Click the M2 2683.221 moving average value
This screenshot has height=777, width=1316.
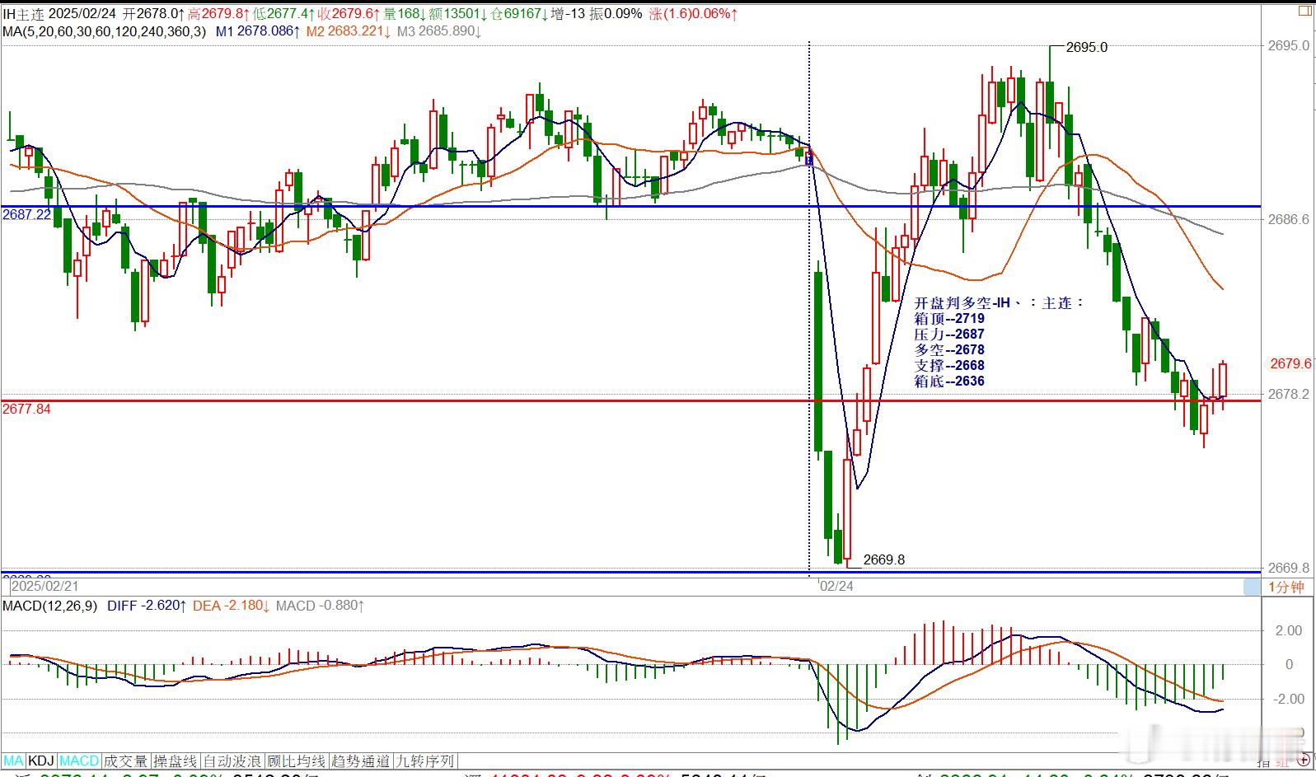[x=349, y=31]
